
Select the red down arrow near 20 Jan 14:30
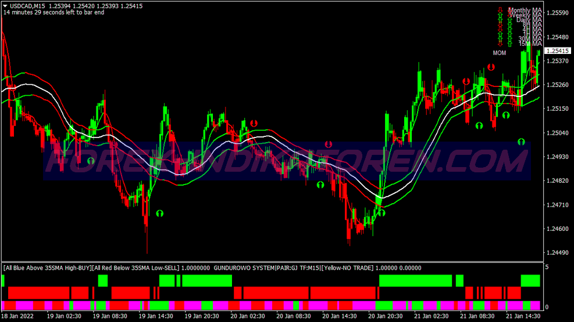point(329,144)
